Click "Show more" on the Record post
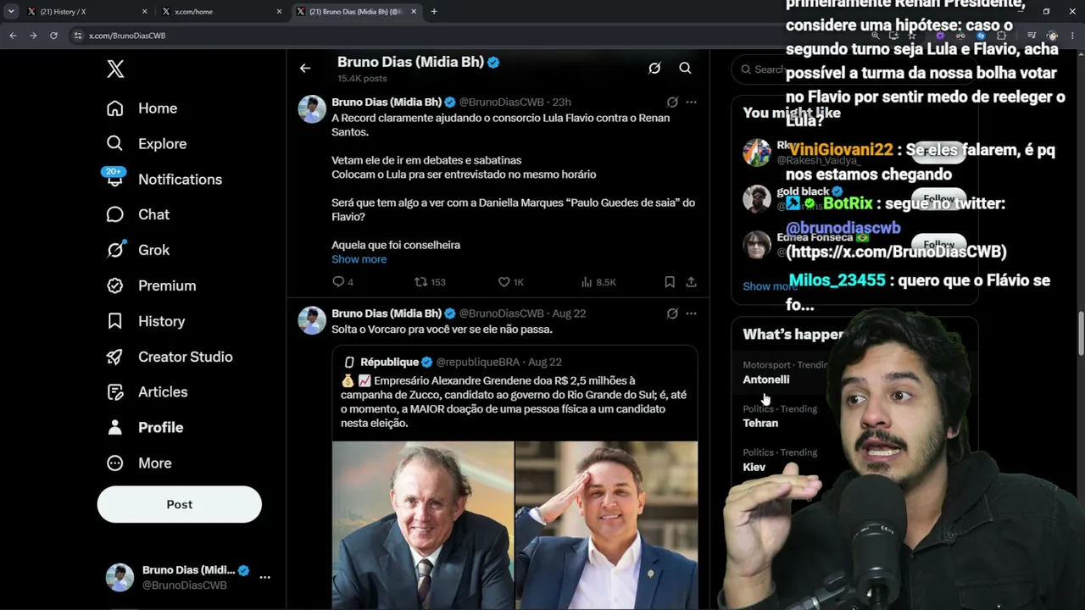This screenshot has height=610, width=1085. point(359,259)
